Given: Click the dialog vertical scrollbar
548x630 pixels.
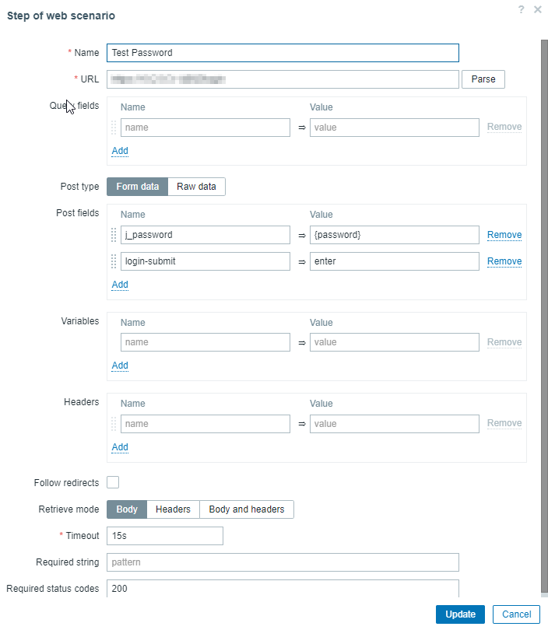Looking at the screenshot, I should point(543,311).
